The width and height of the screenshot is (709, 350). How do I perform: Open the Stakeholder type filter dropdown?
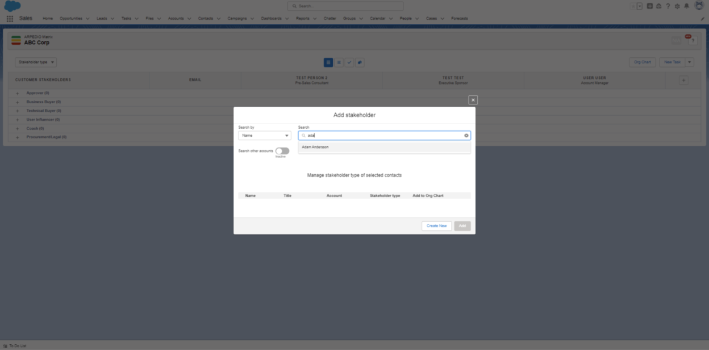(x=36, y=62)
